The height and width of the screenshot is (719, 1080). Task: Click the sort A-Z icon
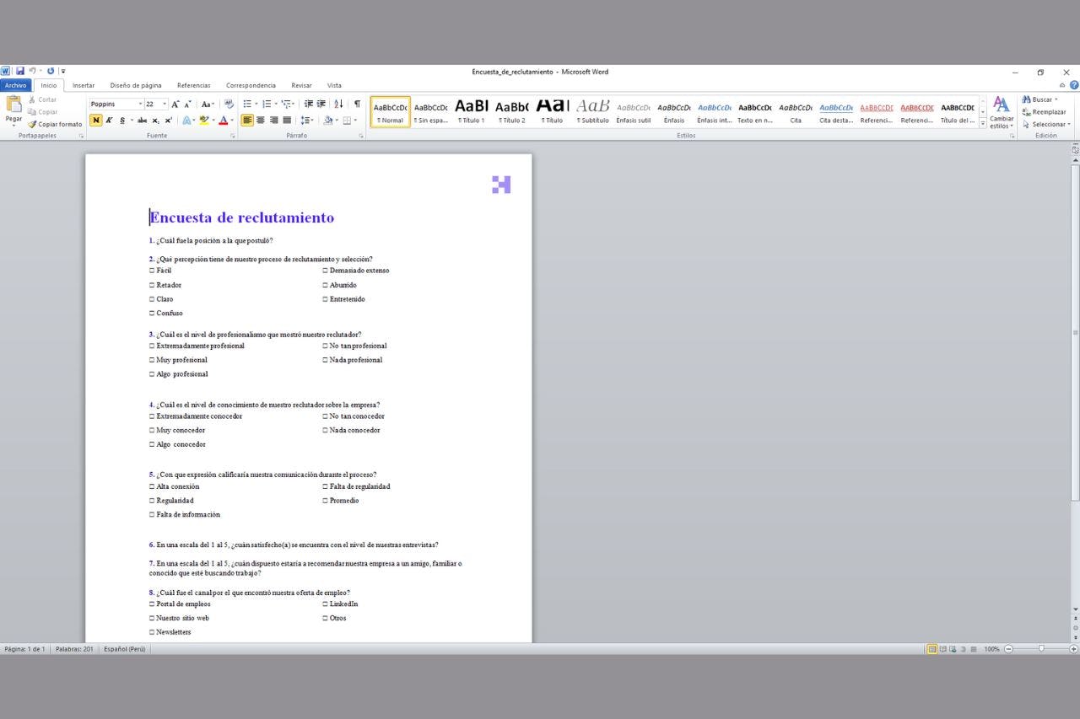point(338,104)
